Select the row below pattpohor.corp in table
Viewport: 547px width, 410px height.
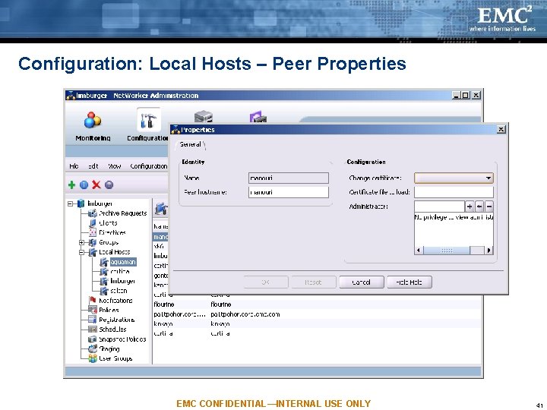pyautogui.click(x=317, y=324)
